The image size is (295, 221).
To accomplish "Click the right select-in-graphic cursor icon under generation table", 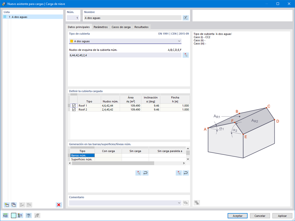I will [x=179, y=173].
